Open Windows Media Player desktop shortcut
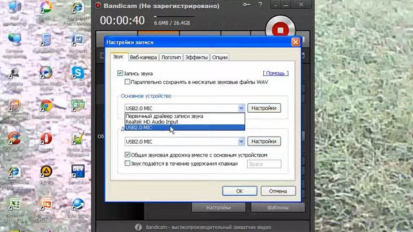 coord(46,73)
